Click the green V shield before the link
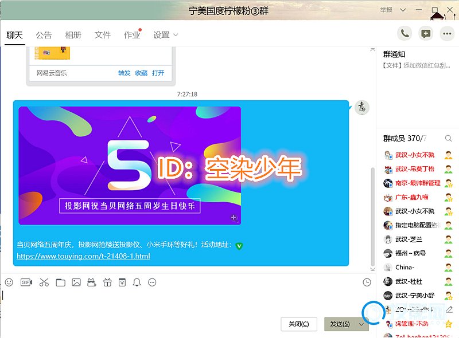This screenshot has height=338, width=459. click(239, 246)
